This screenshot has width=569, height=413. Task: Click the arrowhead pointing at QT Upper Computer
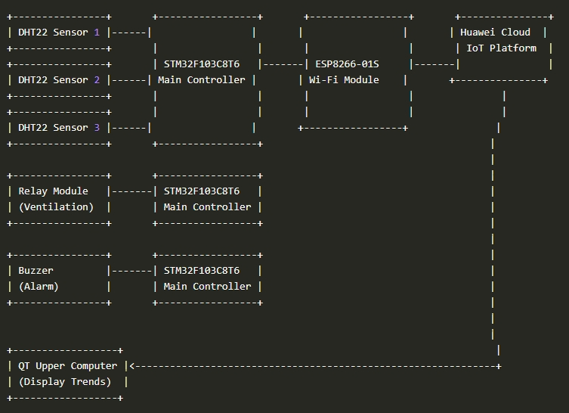pyautogui.click(x=133, y=366)
